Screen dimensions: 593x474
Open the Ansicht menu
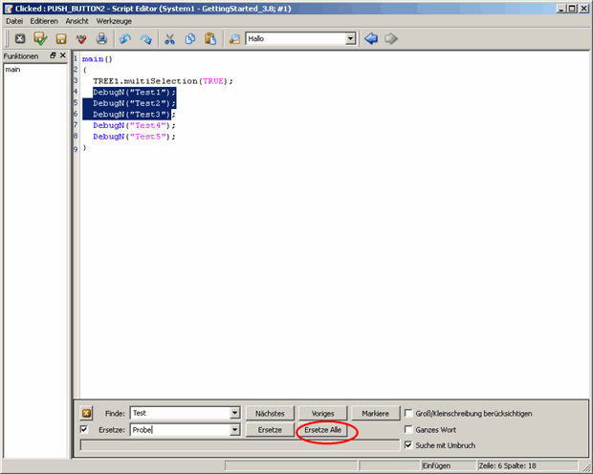(x=77, y=21)
